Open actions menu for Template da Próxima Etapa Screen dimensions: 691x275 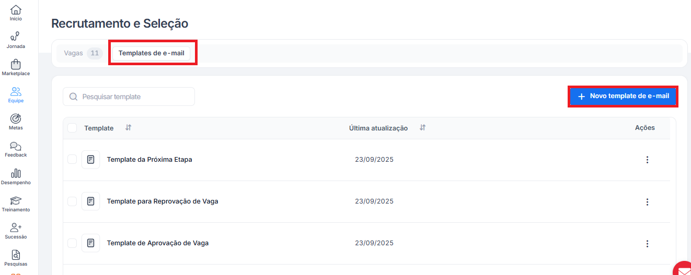pos(647,160)
